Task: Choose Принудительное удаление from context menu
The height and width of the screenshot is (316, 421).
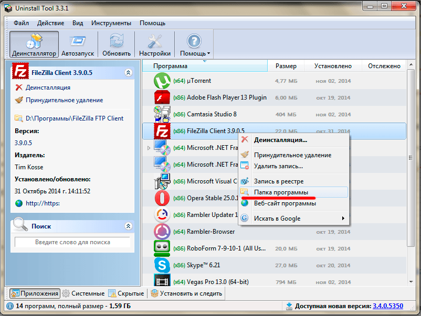Action: coord(294,155)
